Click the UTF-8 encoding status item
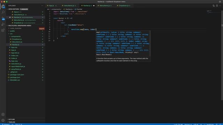 coord(196,124)
